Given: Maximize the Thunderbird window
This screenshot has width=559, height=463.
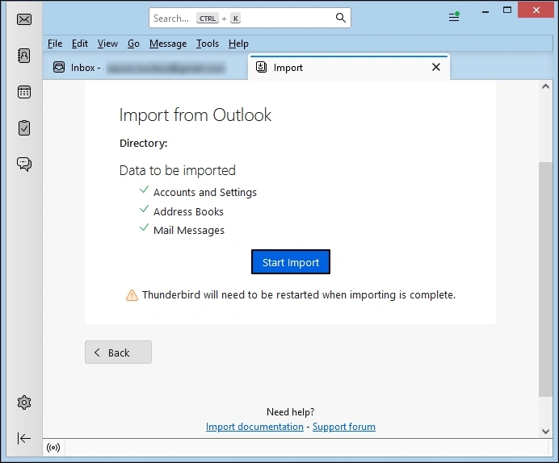Looking at the screenshot, I should point(507,10).
